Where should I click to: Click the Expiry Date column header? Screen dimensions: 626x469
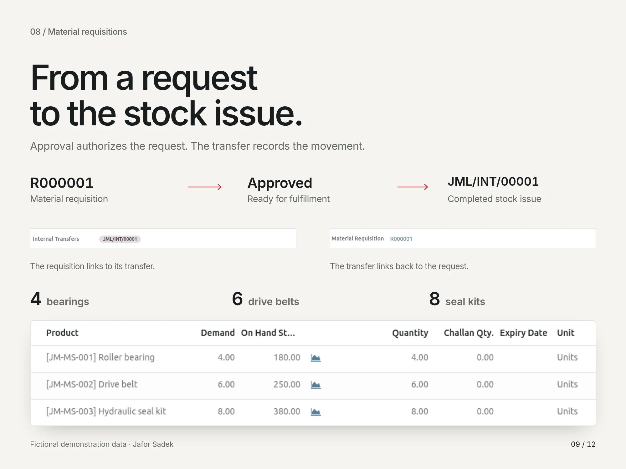pos(523,333)
